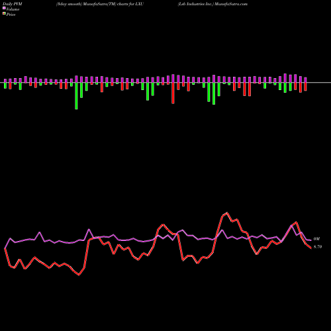Click the '0M' volume value label

click(316, 239)
